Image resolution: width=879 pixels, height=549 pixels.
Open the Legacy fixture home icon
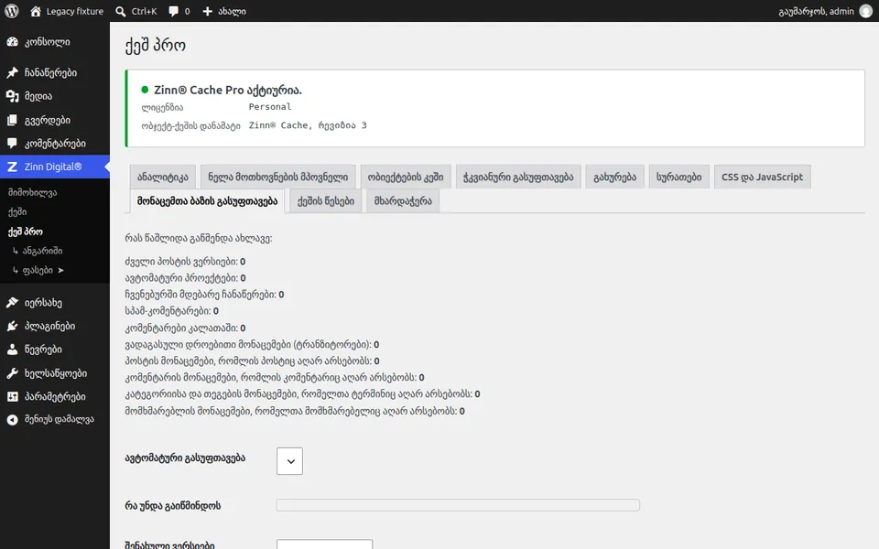click(x=36, y=11)
